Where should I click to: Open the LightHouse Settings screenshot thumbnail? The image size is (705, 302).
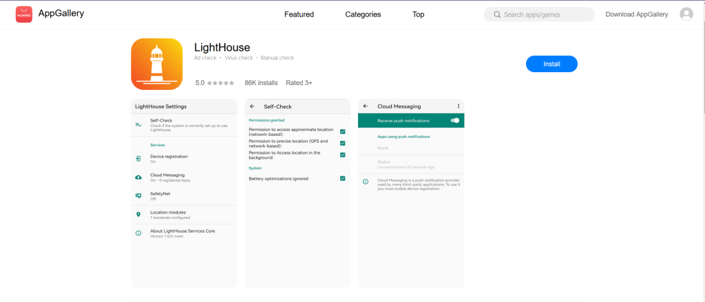pyautogui.click(x=184, y=193)
